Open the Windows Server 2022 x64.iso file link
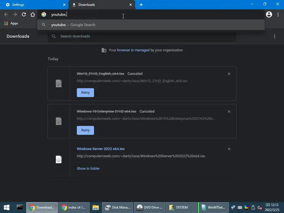This screenshot has width=284, height=213. (100, 149)
